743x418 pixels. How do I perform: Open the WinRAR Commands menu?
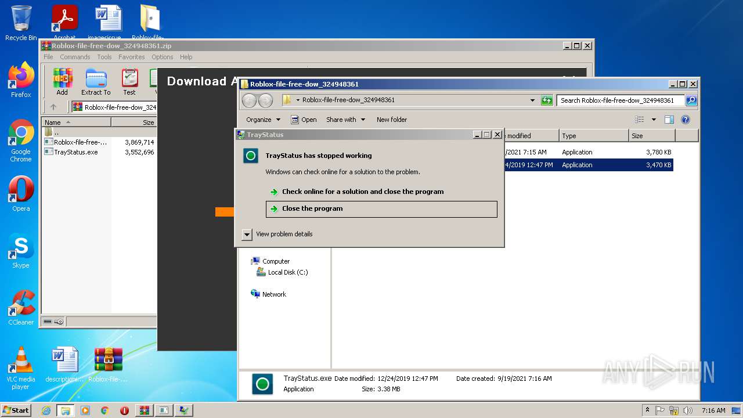pos(75,57)
